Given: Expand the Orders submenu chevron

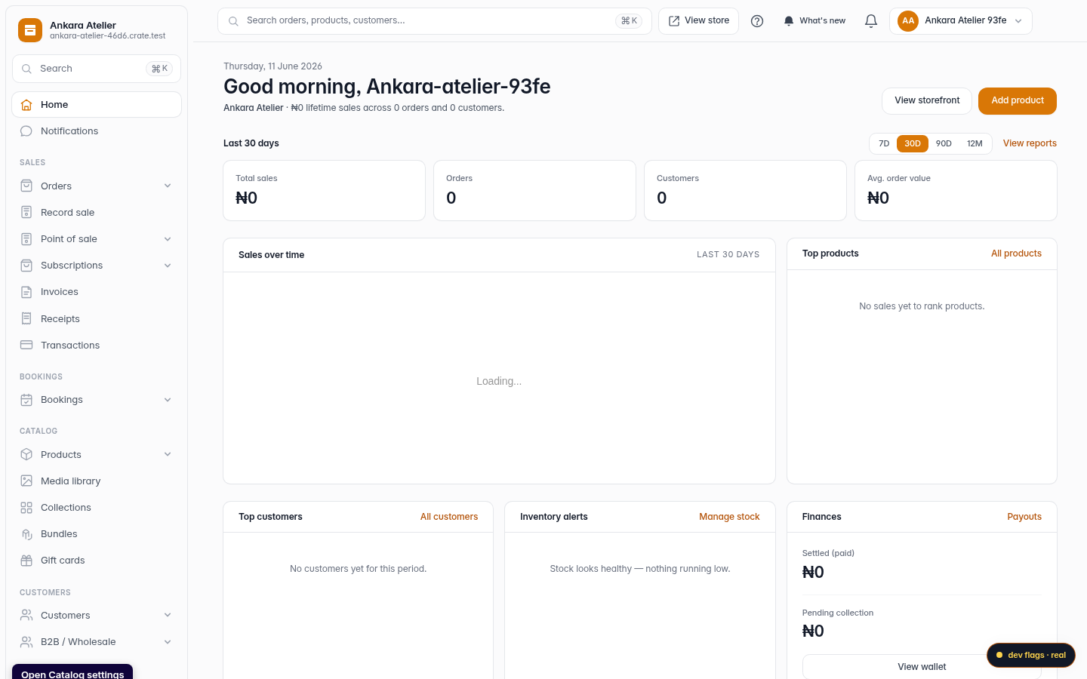Looking at the screenshot, I should coord(168,186).
